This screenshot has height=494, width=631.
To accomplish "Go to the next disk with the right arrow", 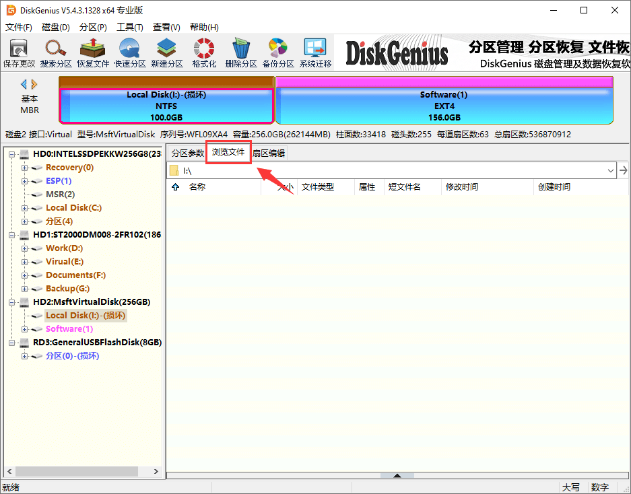I will point(34,84).
